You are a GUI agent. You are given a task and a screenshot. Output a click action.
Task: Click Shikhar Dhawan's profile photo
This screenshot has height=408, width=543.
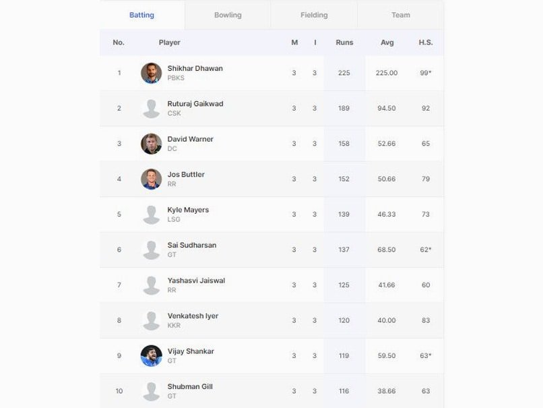151,73
